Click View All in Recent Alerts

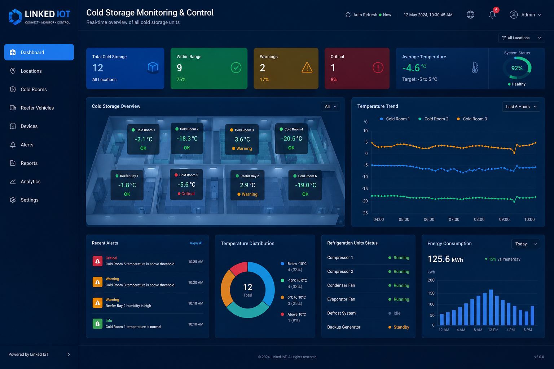pyautogui.click(x=197, y=243)
